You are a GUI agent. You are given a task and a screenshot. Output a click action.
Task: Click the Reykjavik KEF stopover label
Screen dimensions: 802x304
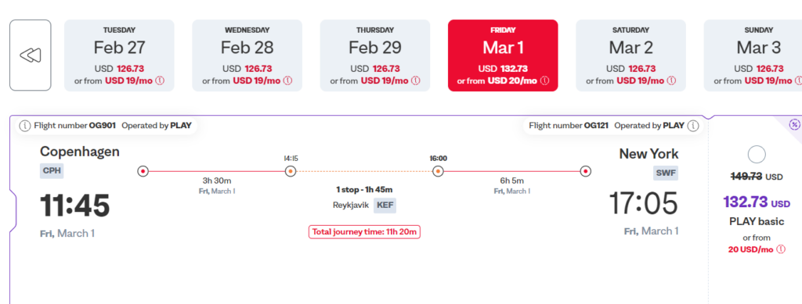click(x=364, y=206)
